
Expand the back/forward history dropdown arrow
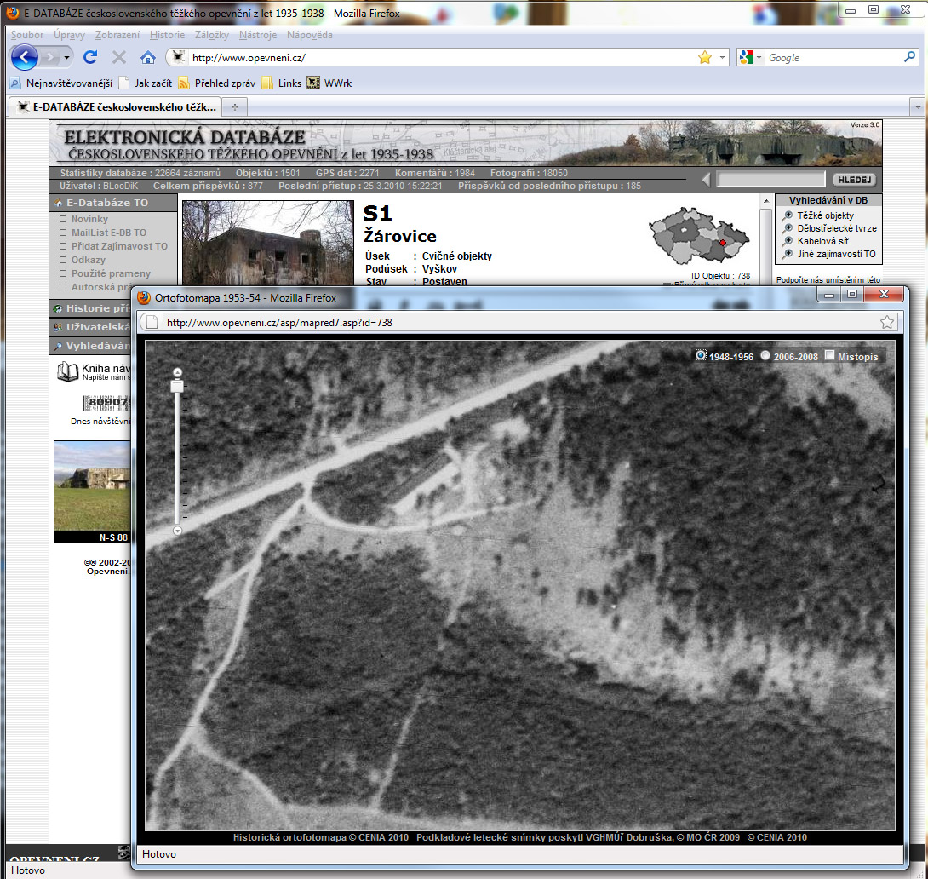coord(67,58)
